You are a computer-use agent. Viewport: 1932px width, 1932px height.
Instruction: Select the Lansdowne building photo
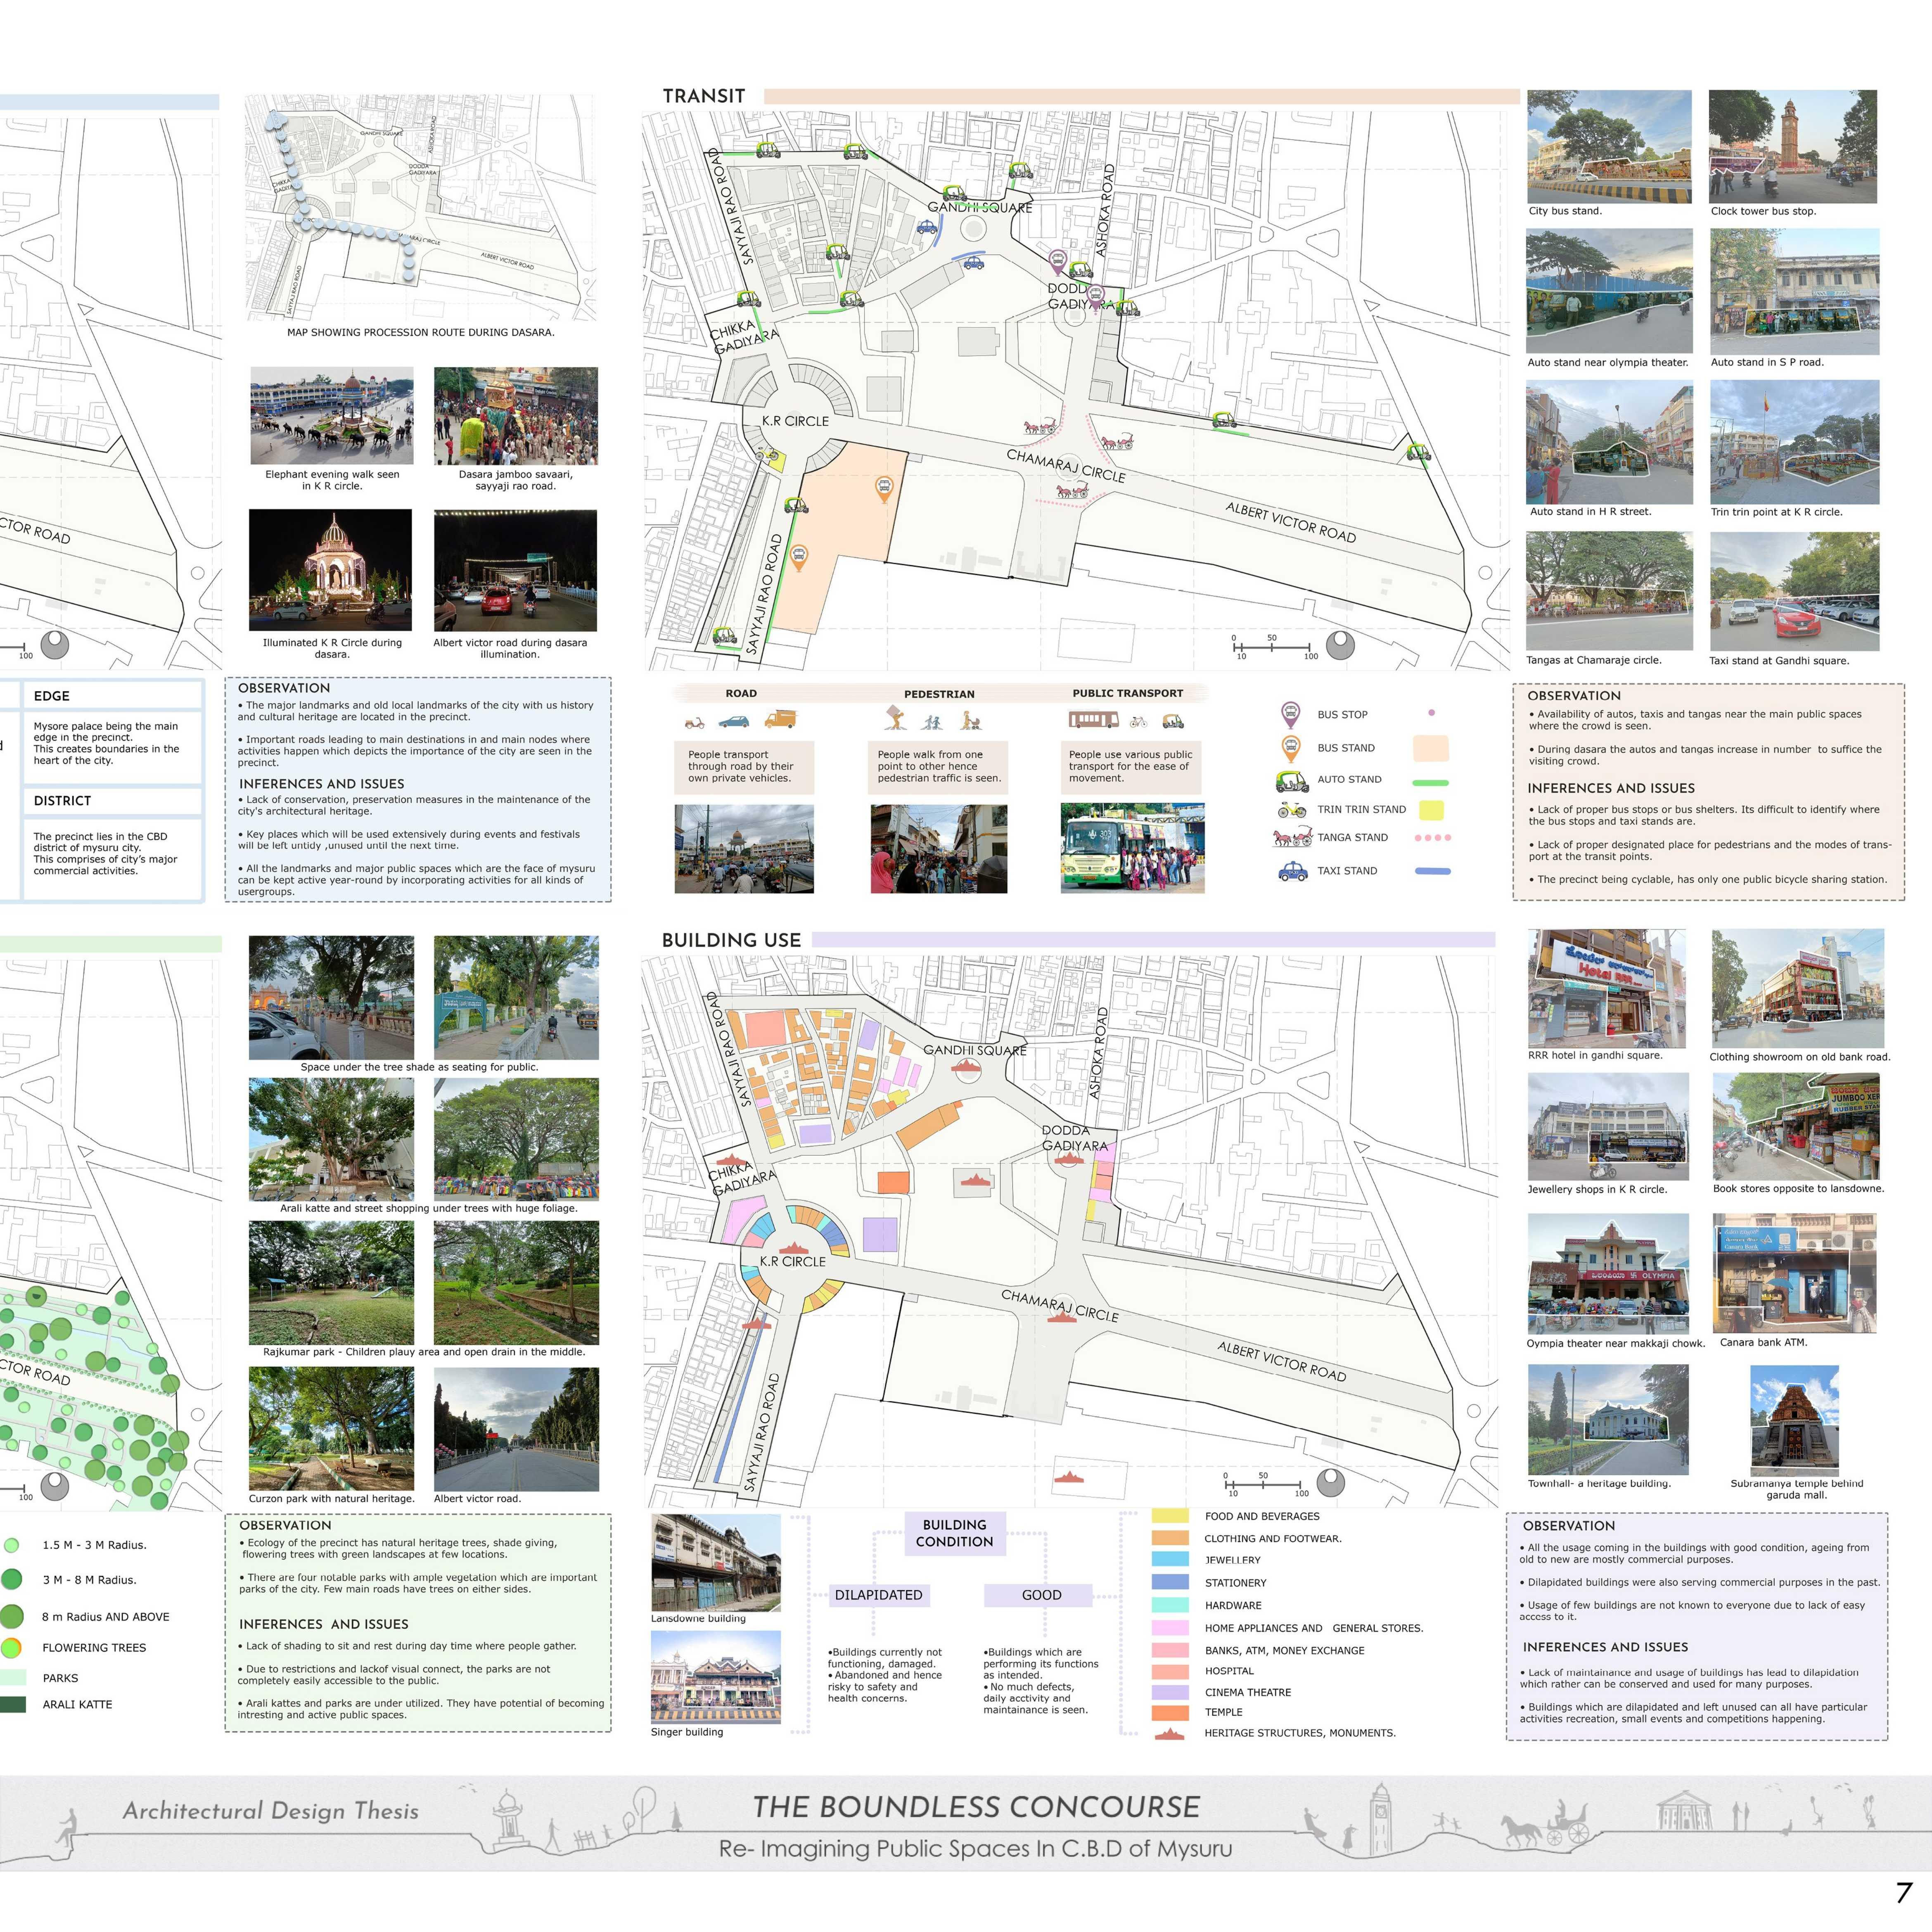715,1562
